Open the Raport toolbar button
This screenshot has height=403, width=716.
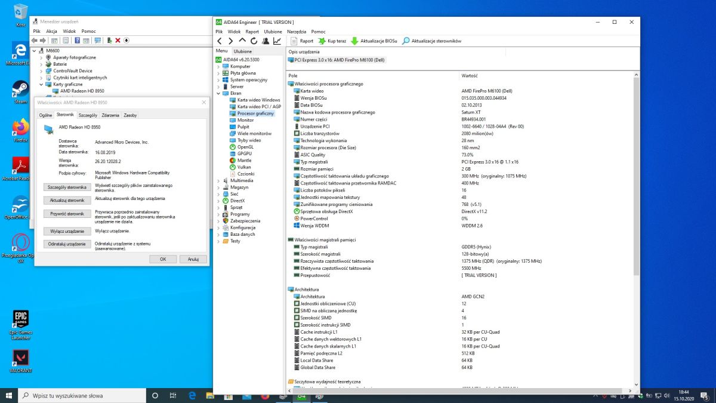pos(302,41)
